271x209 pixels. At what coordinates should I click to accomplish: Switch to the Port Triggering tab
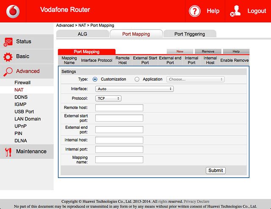190,34
